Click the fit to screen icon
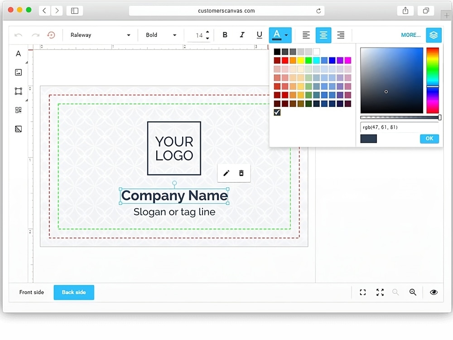 coord(362,292)
